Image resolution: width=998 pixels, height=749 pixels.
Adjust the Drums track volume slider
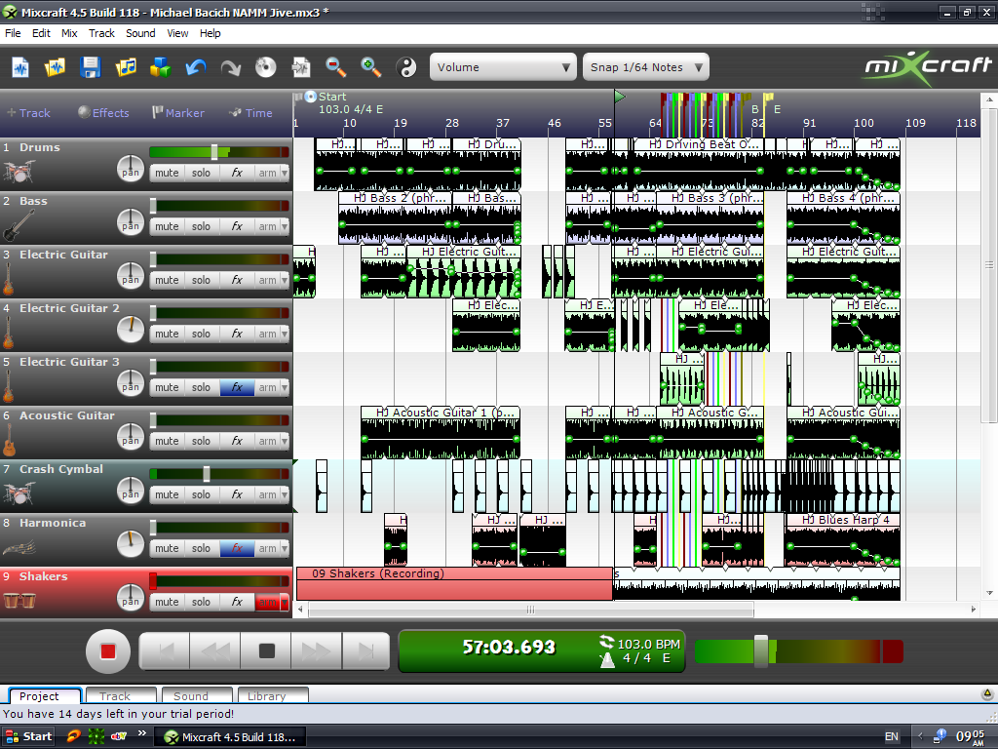214,151
